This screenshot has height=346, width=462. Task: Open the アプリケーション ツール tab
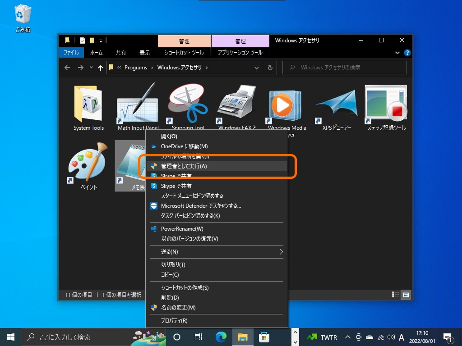(240, 52)
